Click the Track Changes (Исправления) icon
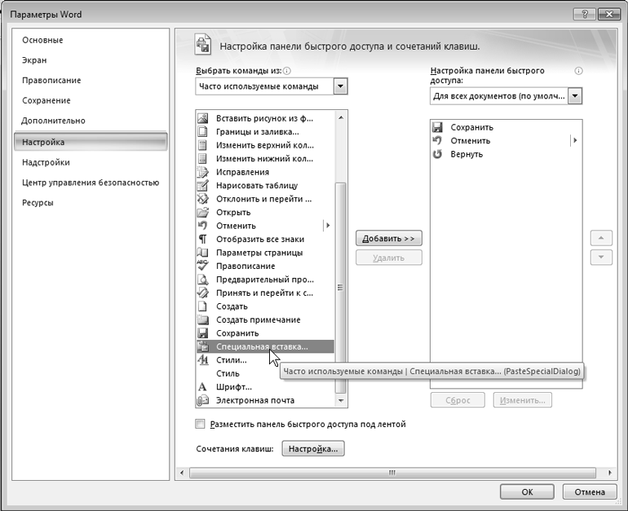Screen dimensions: 628x511 click(x=203, y=172)
